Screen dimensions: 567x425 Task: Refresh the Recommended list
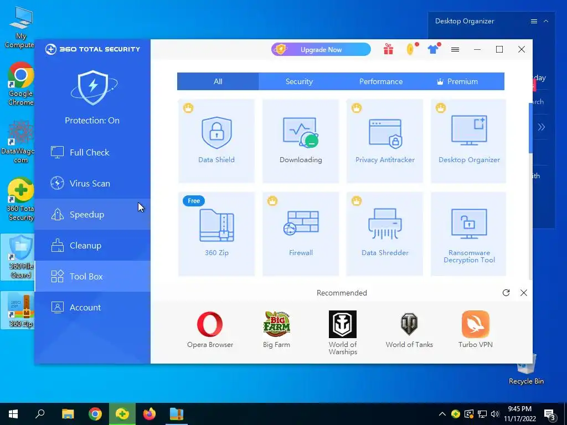click(x=506, y=293)
